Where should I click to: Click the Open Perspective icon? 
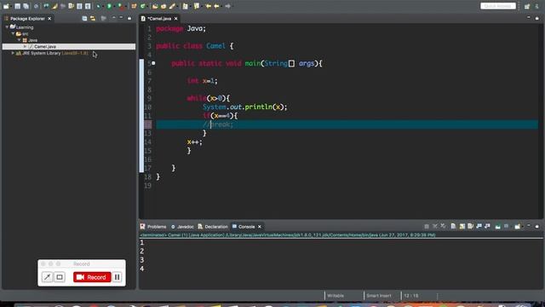[527, 6]
